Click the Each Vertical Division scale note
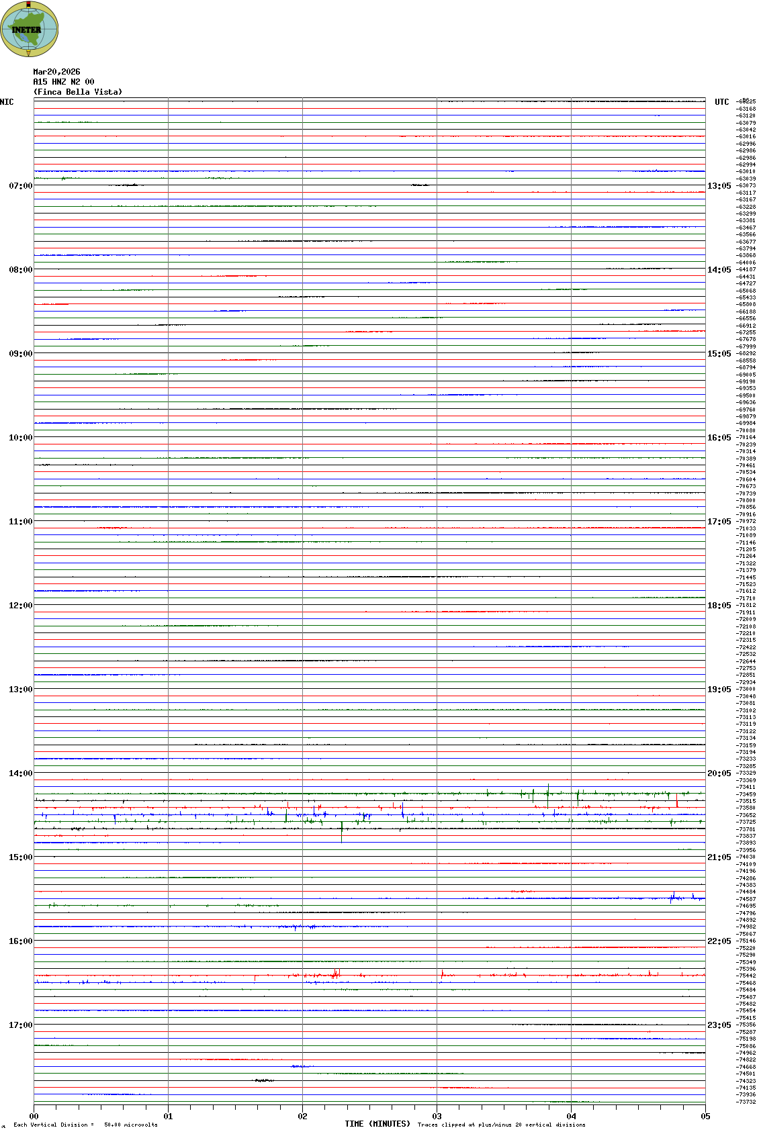The width and height of the screenshot is (759, 1134). (x=85, y=1125)
